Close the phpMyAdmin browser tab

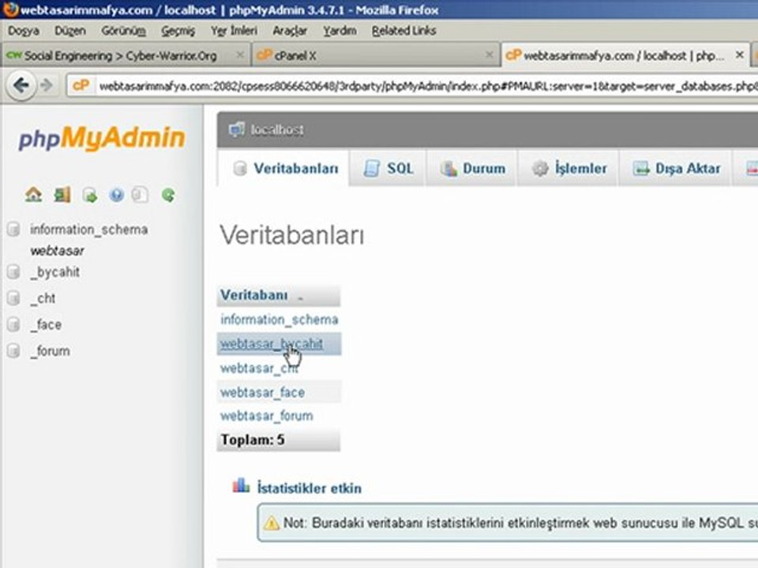(739, 55)
